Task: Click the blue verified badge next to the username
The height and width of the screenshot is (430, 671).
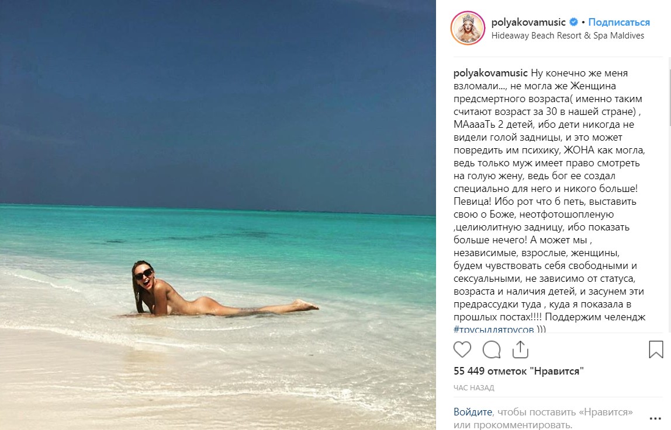Action: (x=574, y=22)
